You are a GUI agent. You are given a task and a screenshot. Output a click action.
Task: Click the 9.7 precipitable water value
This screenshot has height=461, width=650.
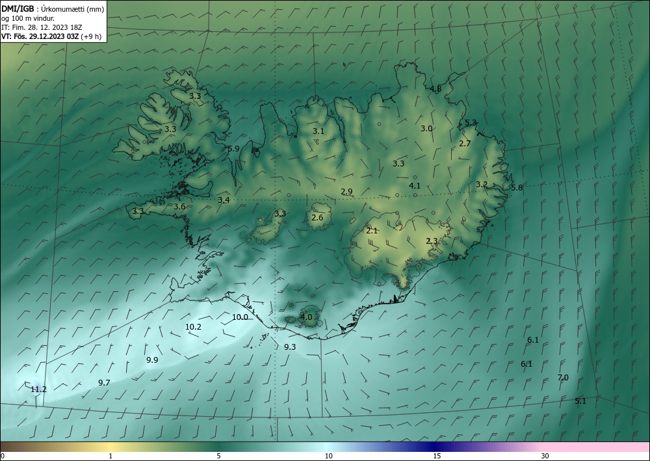click(104, 382)
